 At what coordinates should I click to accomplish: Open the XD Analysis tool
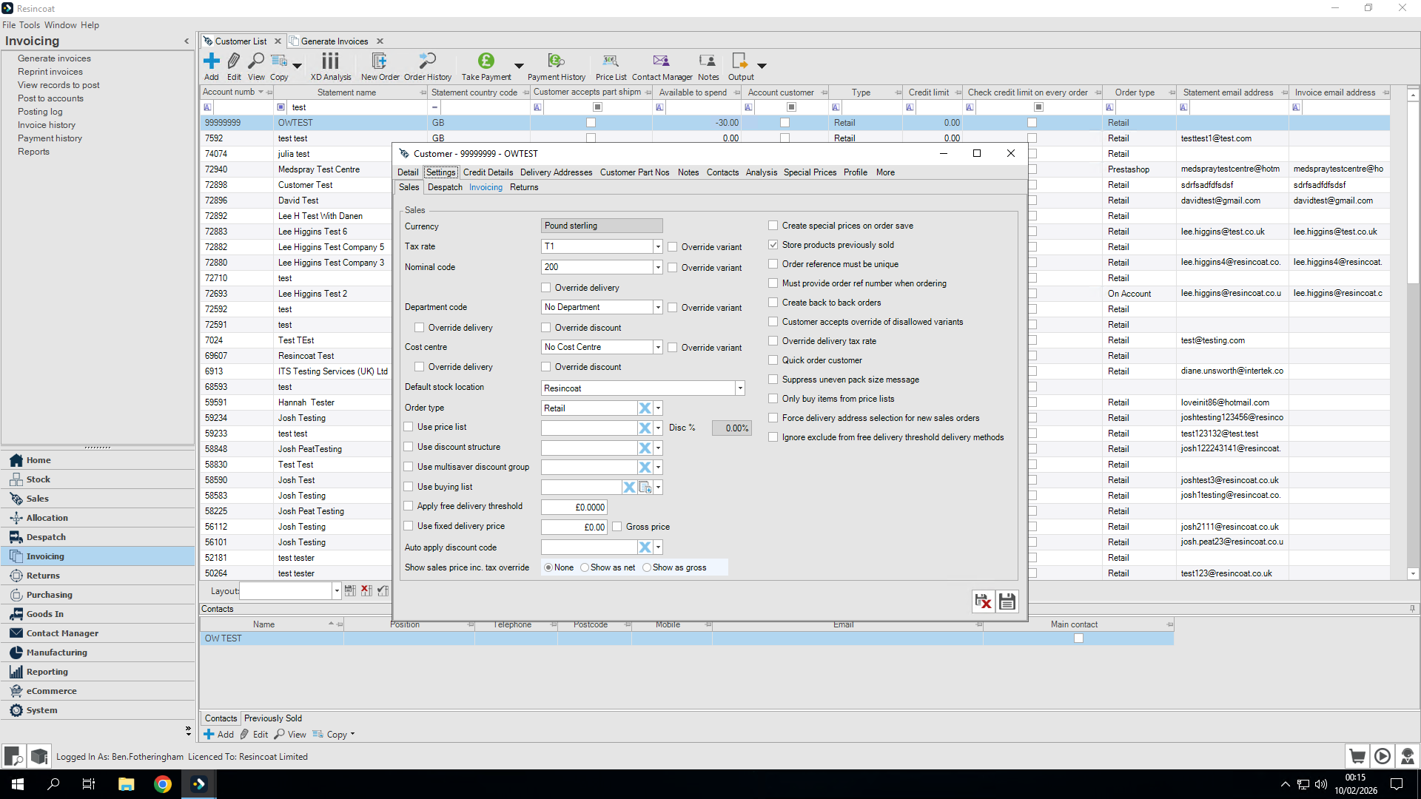click(330, 61)
